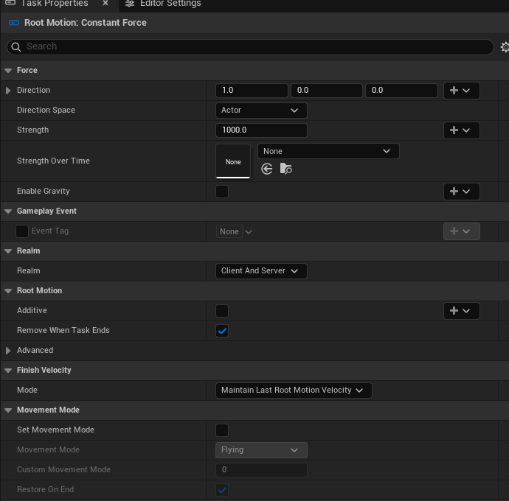Image resolution: width=509 pixels, height=501 pixels.
Task: Open the Enable Gravity bind plus dropdown
Action: [461, 192]
